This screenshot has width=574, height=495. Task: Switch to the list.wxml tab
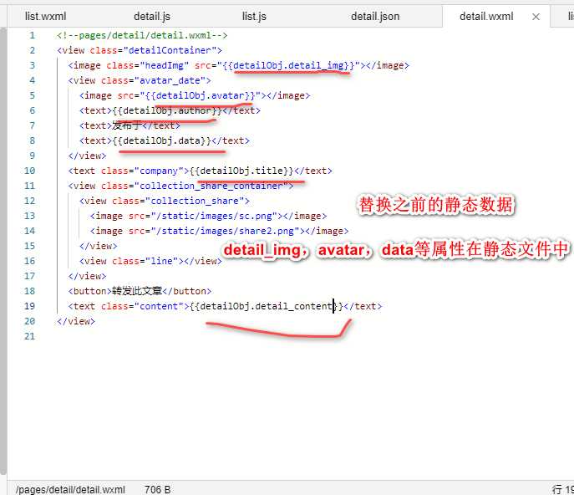click(45, 17)
